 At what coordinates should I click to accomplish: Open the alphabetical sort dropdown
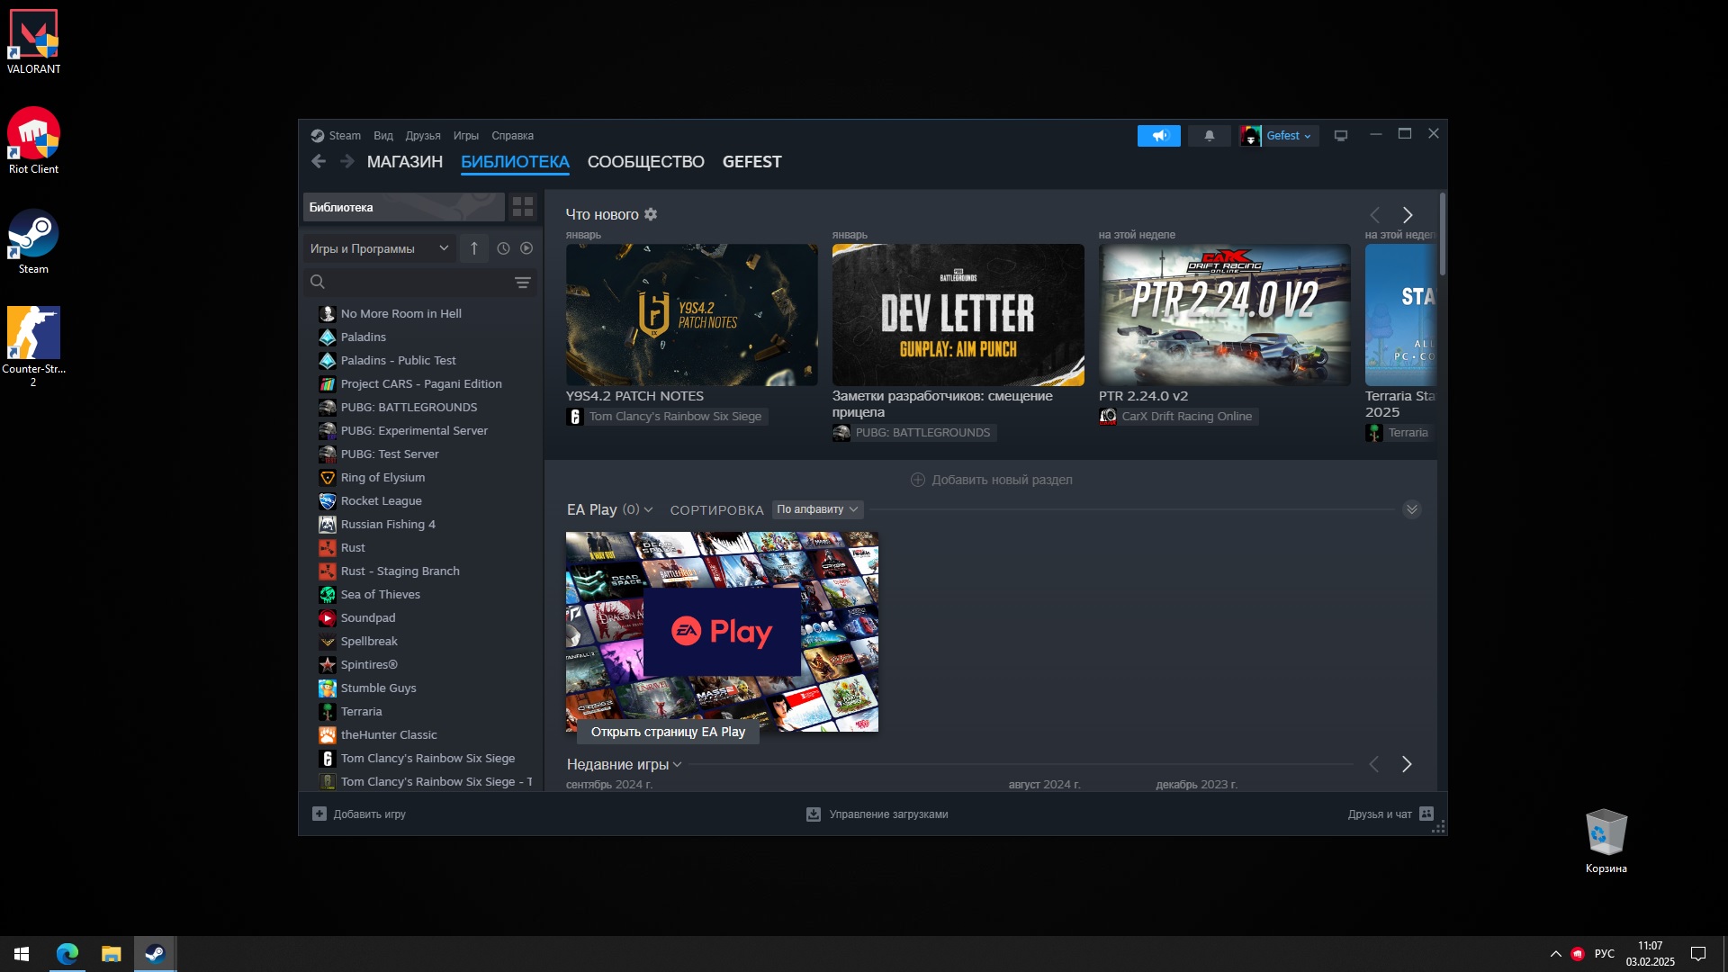click(817, 509)
